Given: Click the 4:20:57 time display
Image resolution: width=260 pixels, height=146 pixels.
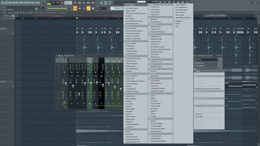Looking at the screenshot, I should [106, 3].
